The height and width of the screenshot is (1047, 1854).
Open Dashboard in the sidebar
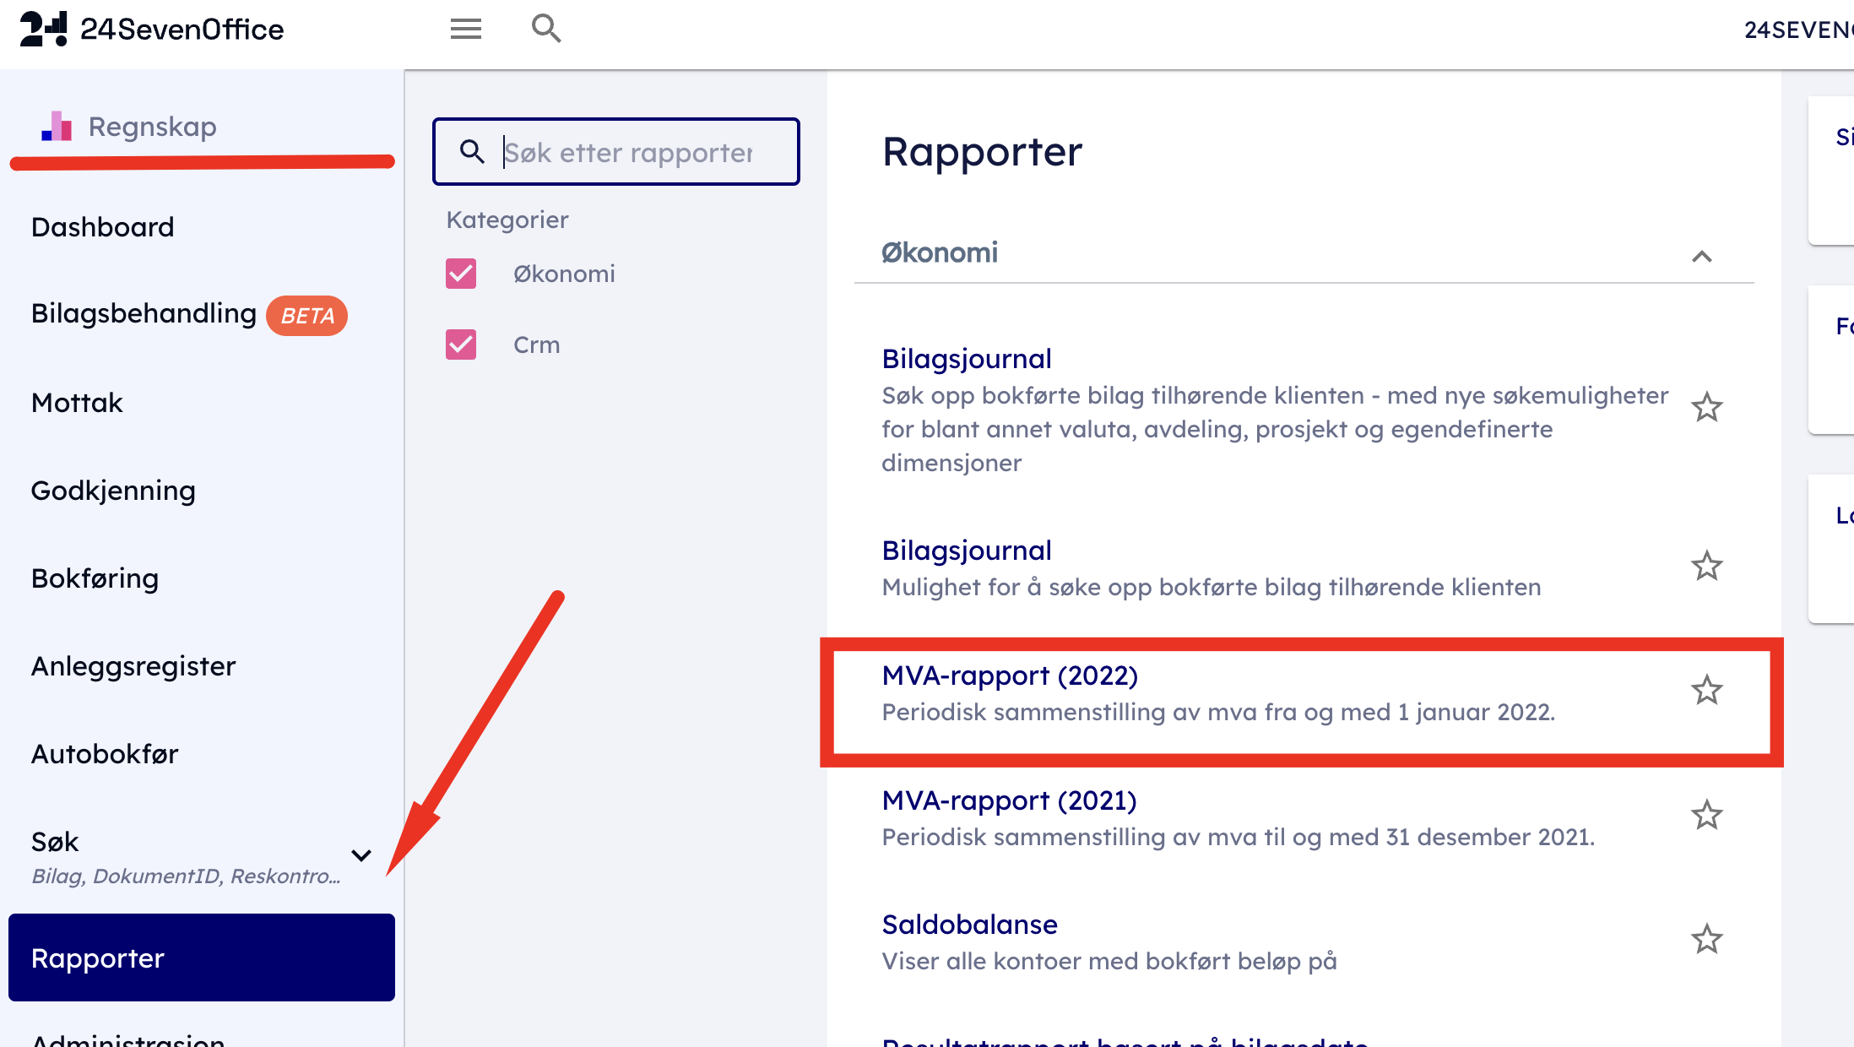pos(103,227)
